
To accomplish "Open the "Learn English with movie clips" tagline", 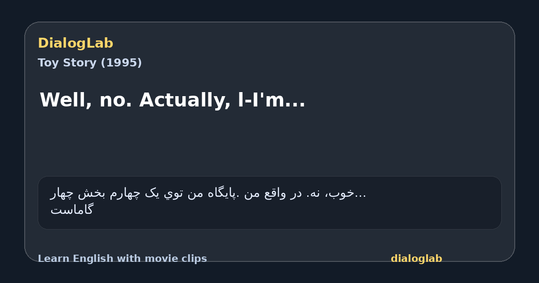I will [x=122, y=259].
